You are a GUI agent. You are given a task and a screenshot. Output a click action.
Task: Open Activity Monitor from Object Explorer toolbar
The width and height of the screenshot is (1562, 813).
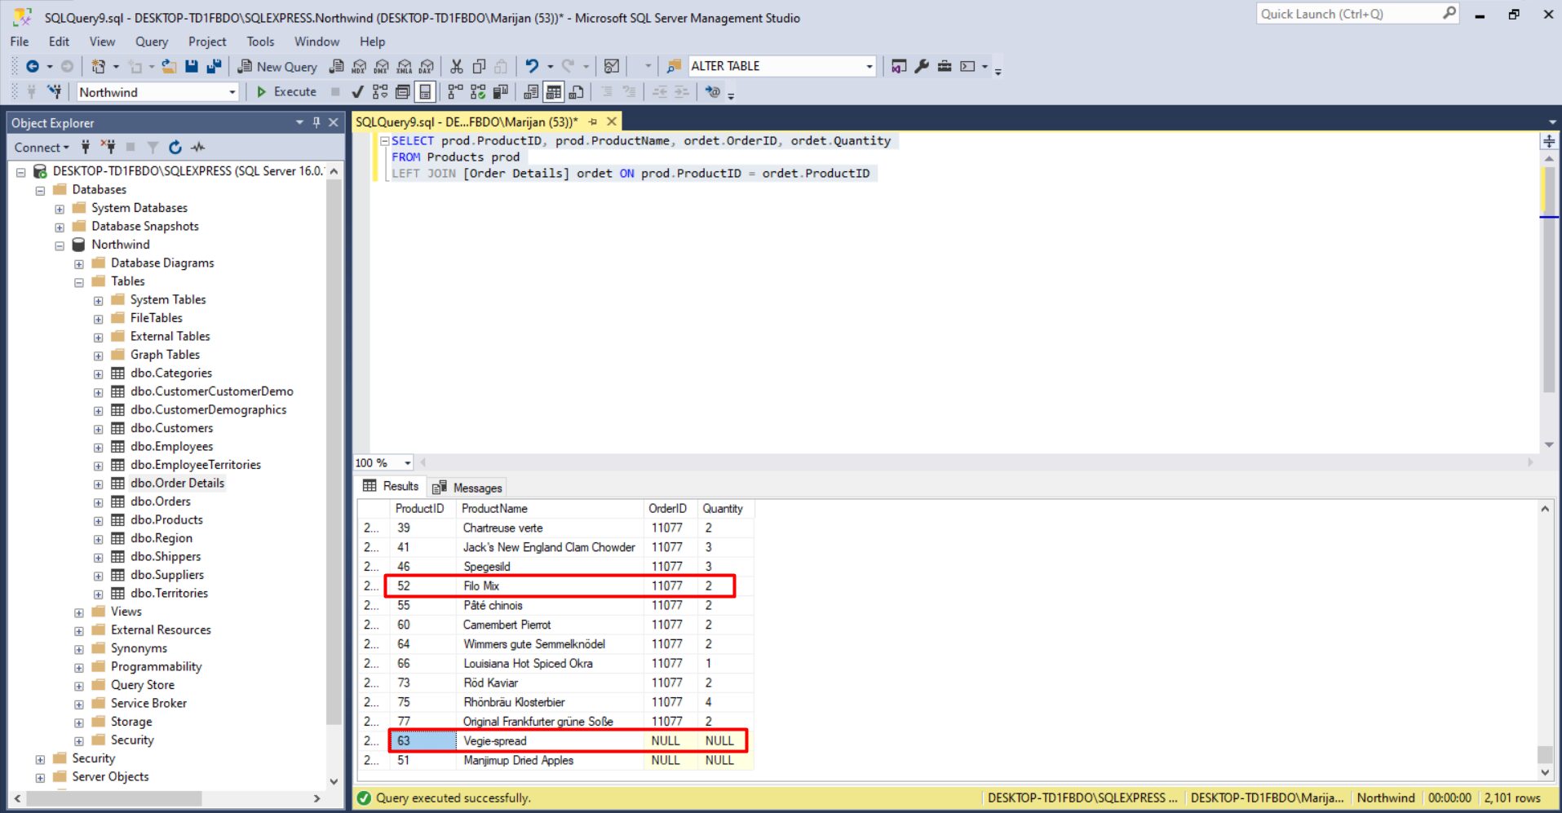pos(198,147)
